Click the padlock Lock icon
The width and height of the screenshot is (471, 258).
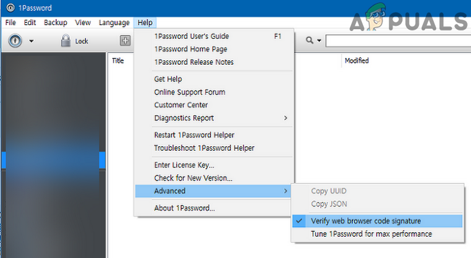pyautogui.click(x=65, y=41)
